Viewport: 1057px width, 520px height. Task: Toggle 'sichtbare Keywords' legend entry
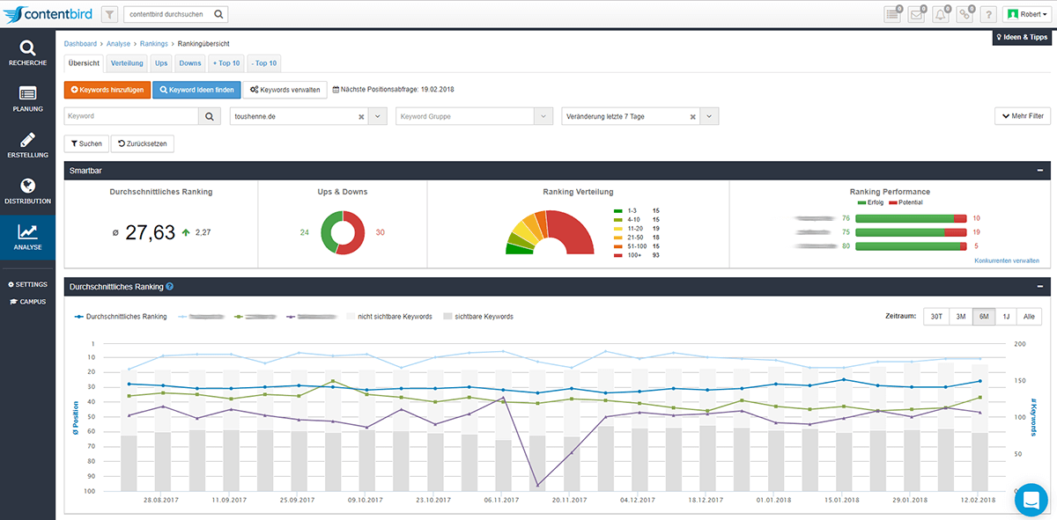478,317
